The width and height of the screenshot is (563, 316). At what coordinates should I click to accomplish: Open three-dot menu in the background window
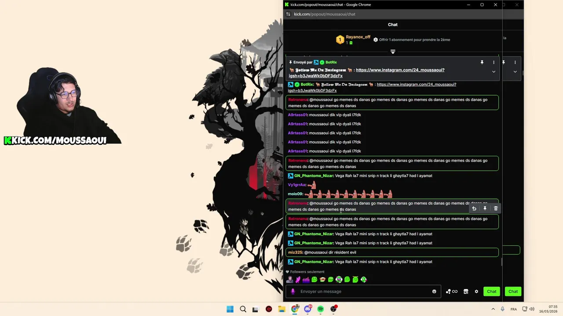[x=515, y=62]
